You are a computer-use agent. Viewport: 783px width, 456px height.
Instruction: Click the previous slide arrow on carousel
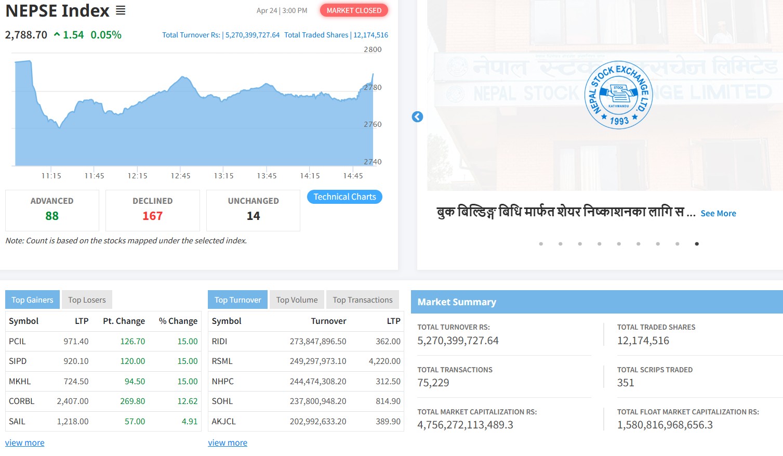pyautogui.click(x=417, y=117)
